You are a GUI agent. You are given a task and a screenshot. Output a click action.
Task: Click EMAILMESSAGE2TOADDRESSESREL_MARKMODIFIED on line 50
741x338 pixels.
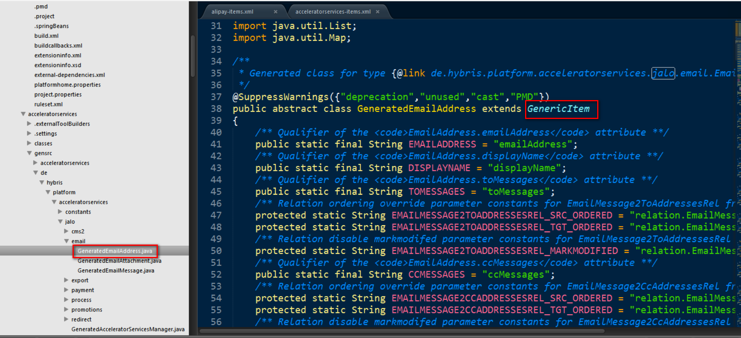click(x=504, y=251)
